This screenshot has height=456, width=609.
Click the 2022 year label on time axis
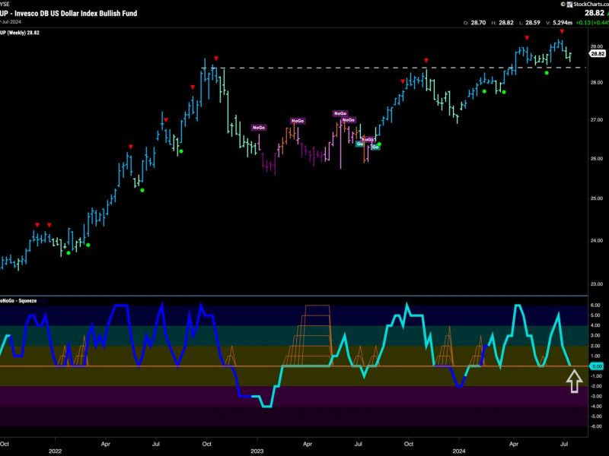[55, 451]
